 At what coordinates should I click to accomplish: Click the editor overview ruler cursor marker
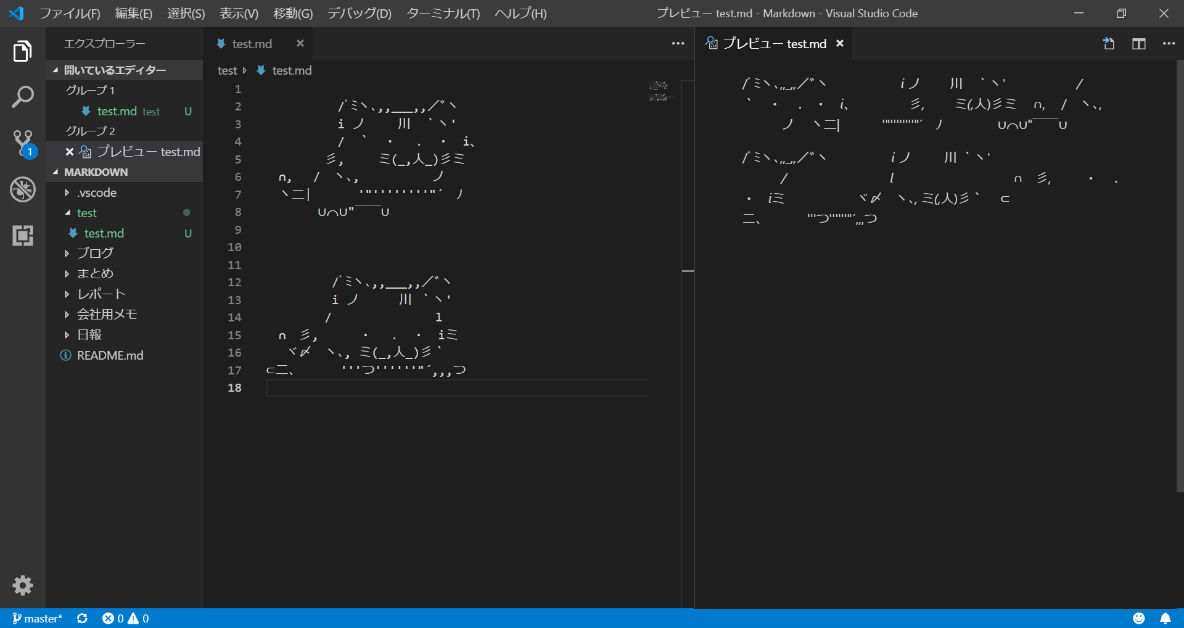point(688,271)
